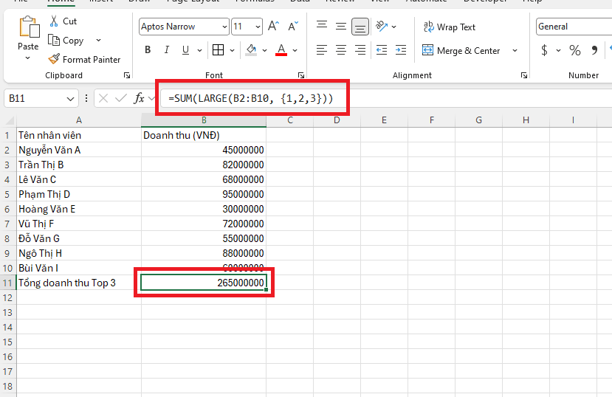The image size is (612, 397).
Task: Click cell 'Phạm Thị D'
Action: point(79,194)
